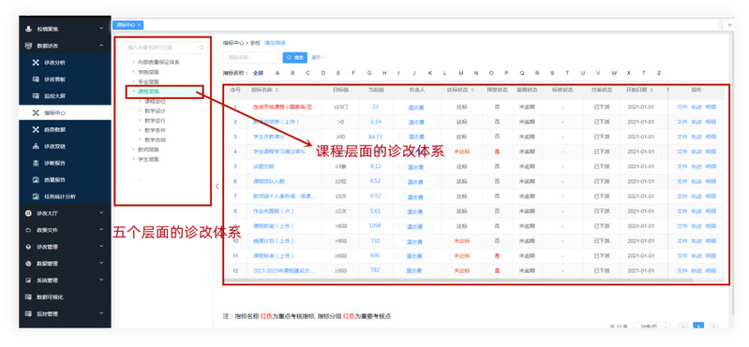Open the 试题总数 indicator link
The image size is (749, 347).
(x=263, y=166)
